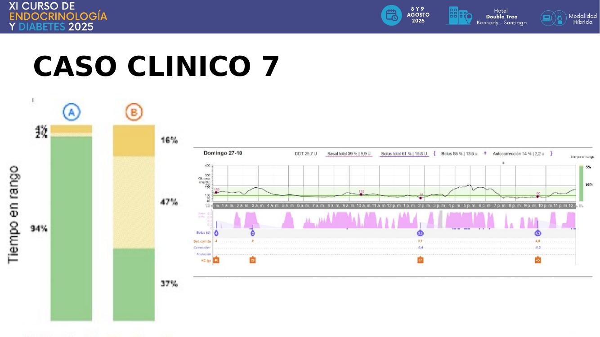Click the bolus drop marker at 12 a.m.
The width and height of the screenshot is (600, 337).
pos(216,233)
